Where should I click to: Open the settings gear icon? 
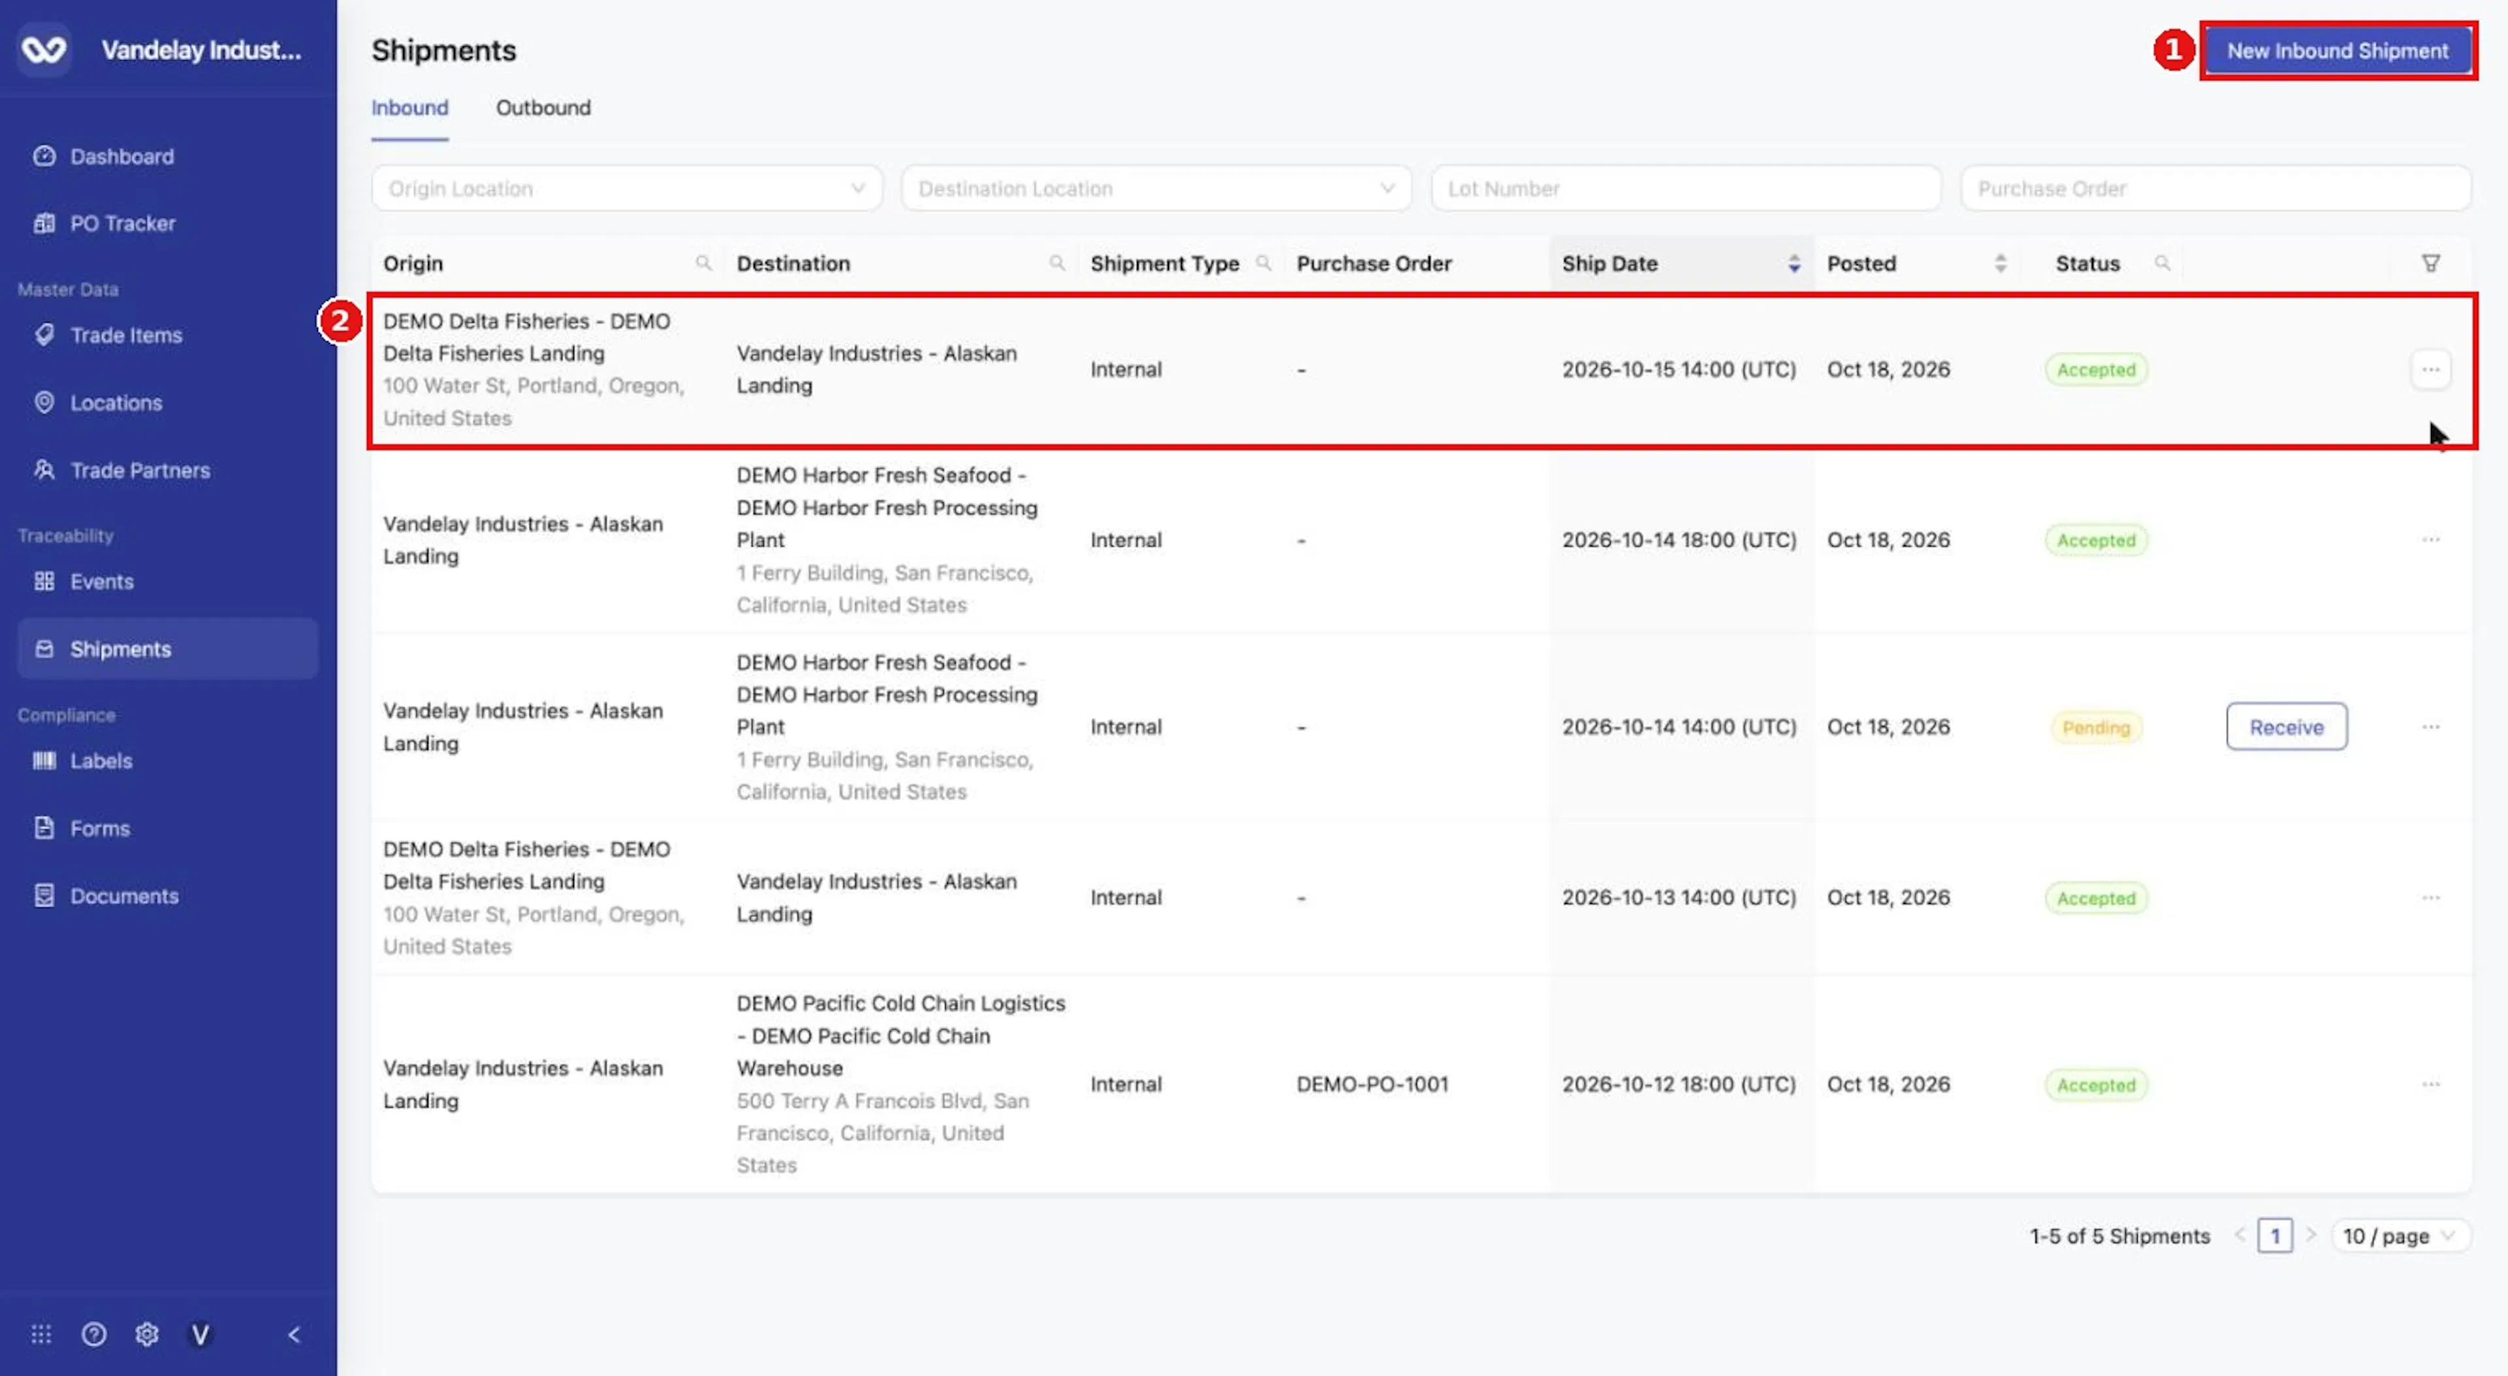tap(147, 1334)
